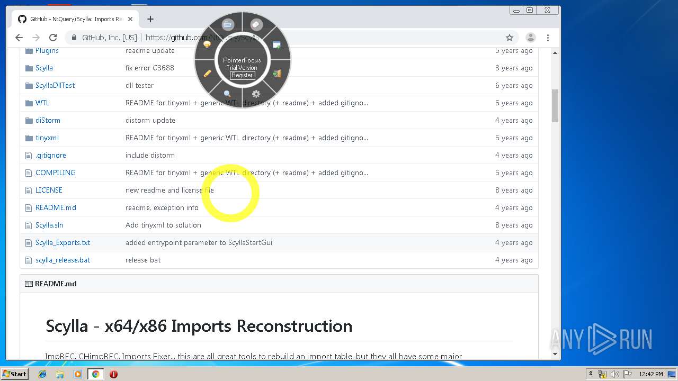Close the GitHub NtQuery/Scylla tab
The width and height of the screenshot is (678, 381).
130,19
